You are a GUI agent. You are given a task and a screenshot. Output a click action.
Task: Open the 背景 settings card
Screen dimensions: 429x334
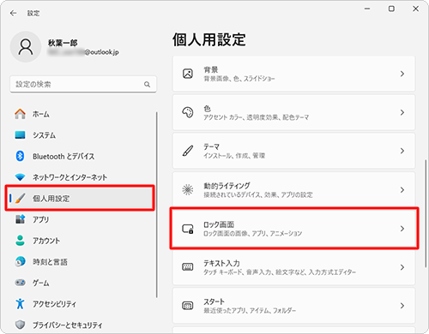(x=293, y=74)
